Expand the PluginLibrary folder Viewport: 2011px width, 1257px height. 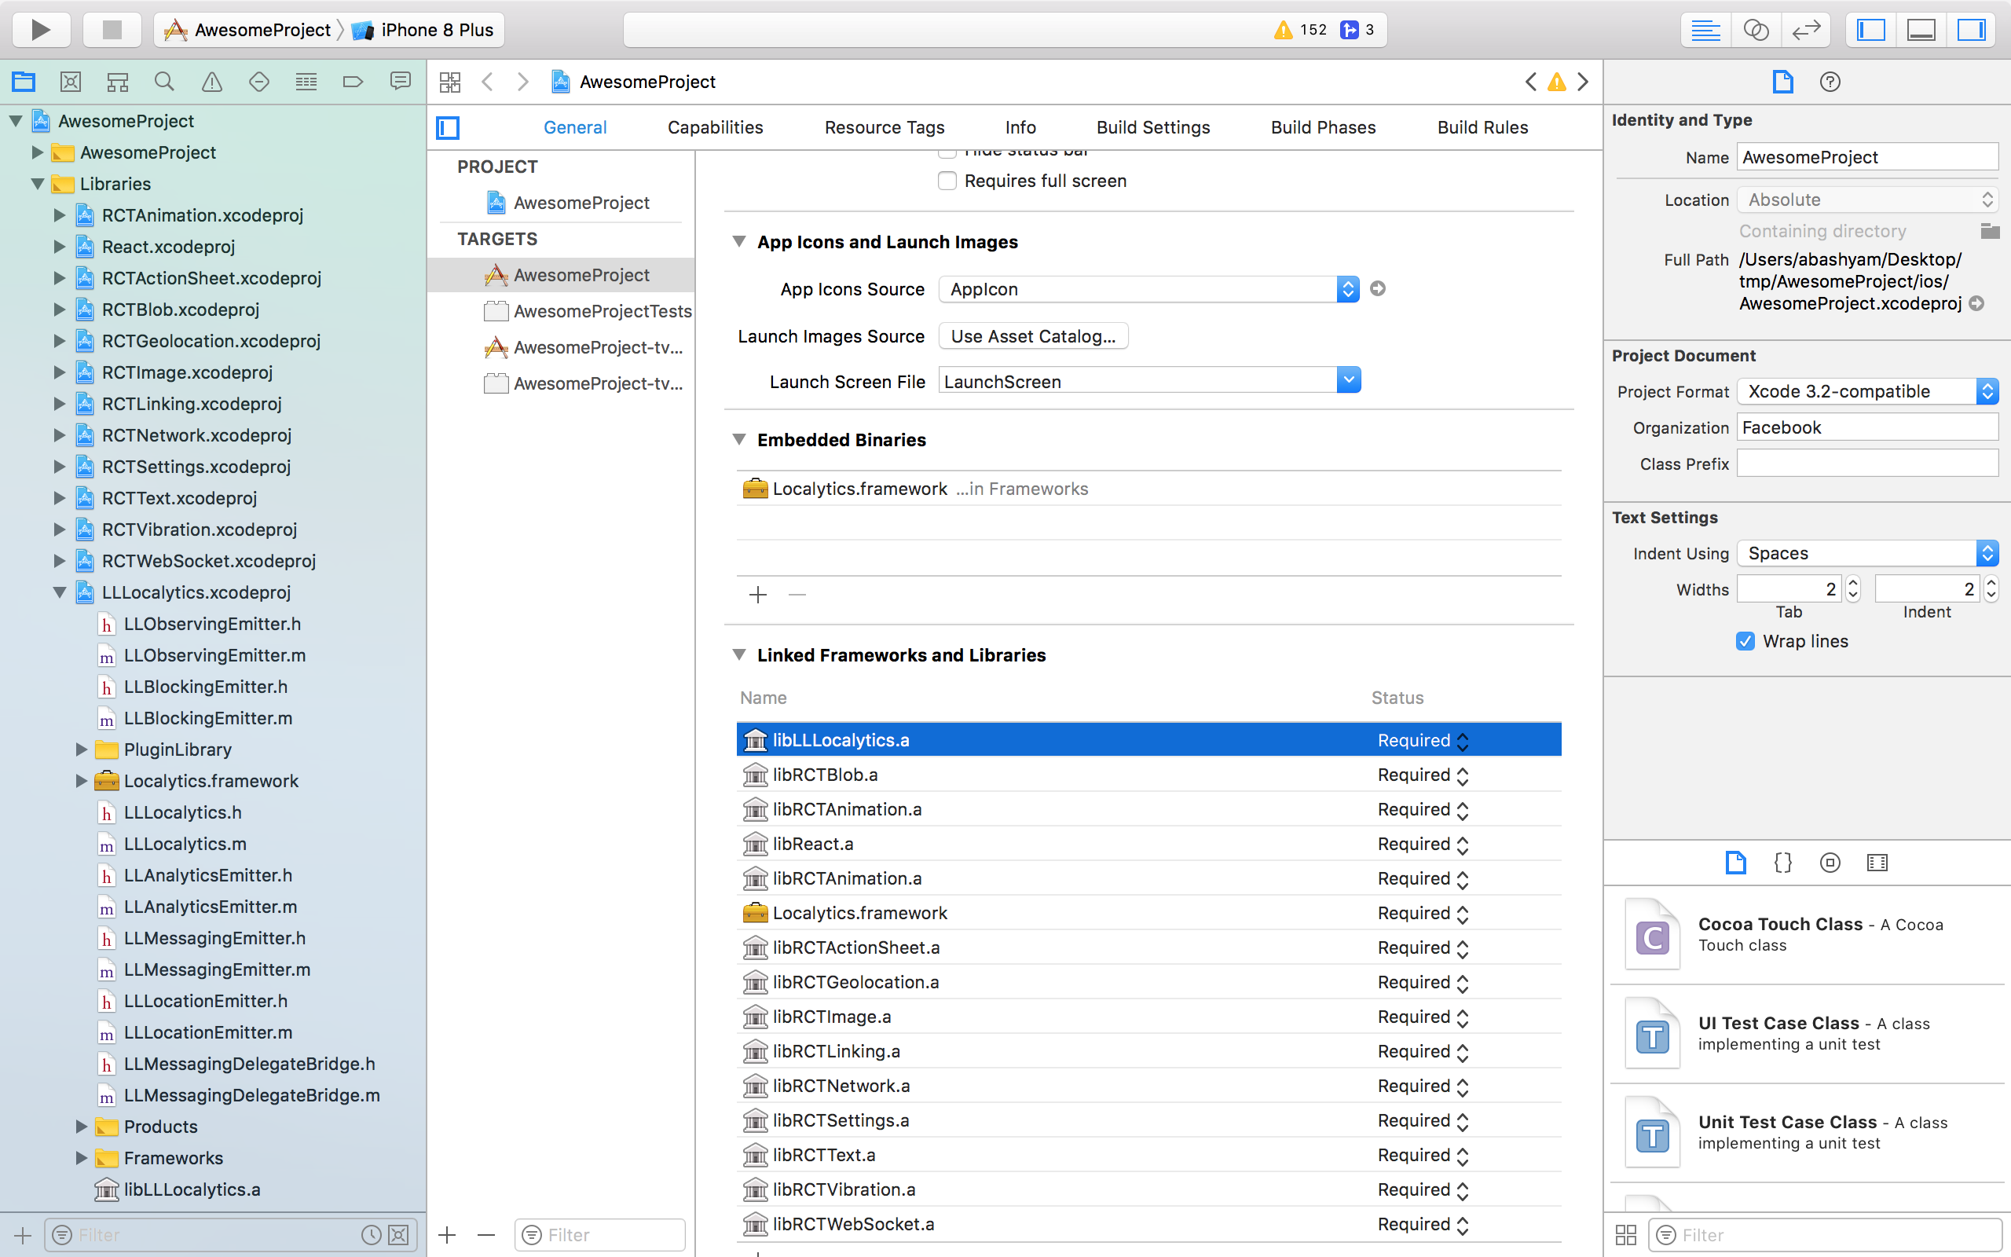[81, 749]
